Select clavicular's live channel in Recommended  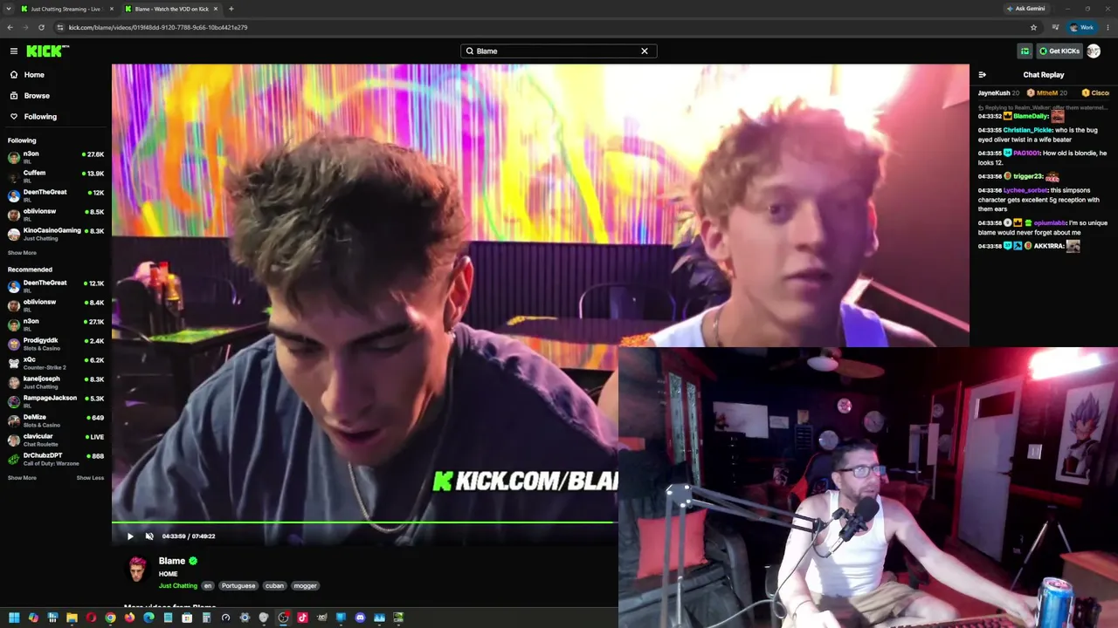tap(56, 440)
